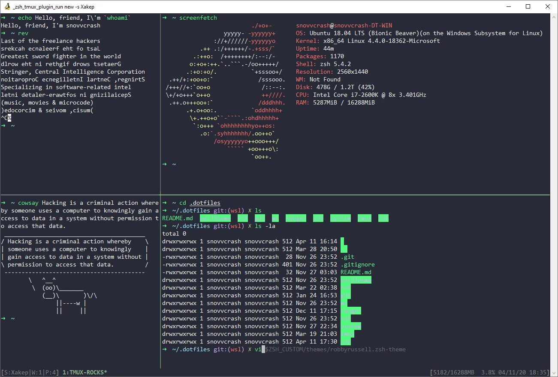Click the Packages: 1170 line
Screen dimensions: 558x377
point(320,56)
